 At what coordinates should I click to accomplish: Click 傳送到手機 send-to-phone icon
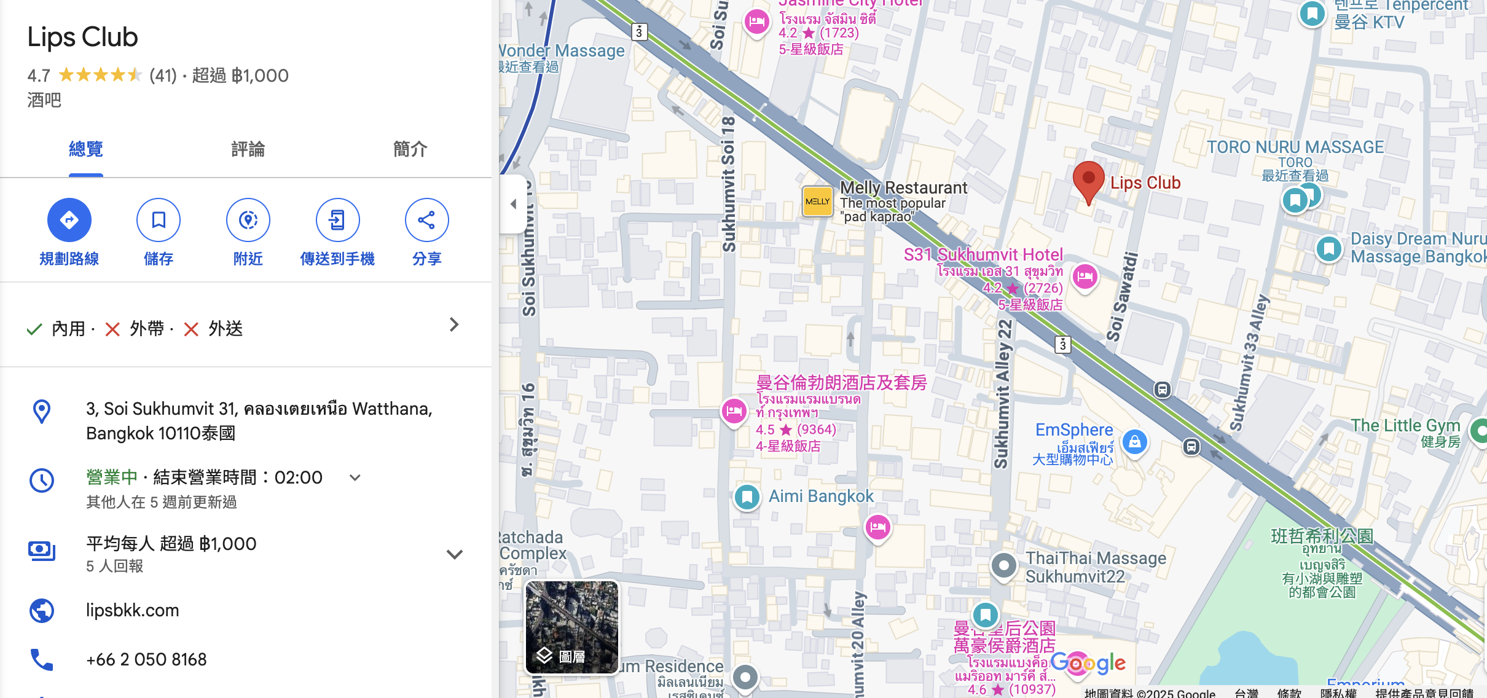pyautogui.click(x=337, y=220)
